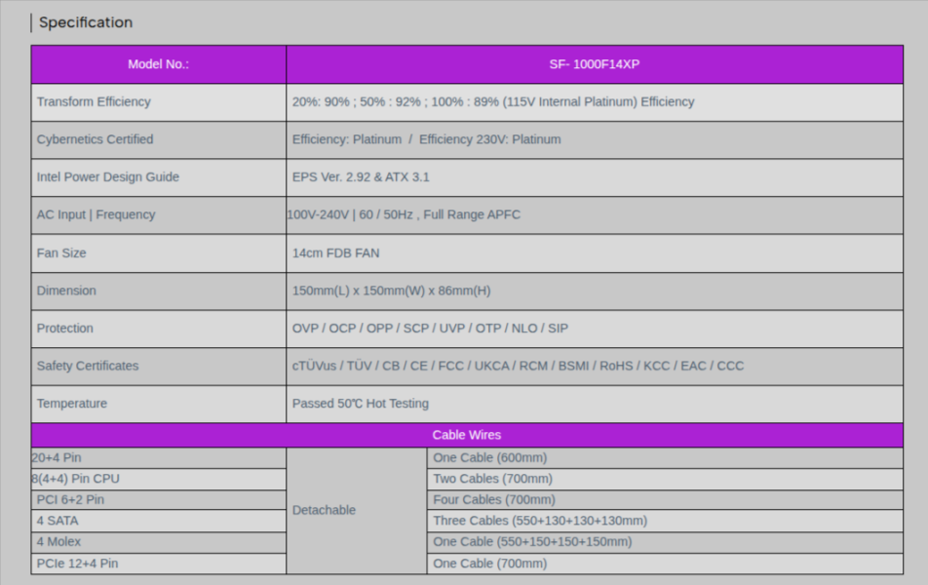
Task: Select the SF-1000F14XP model number
Action: coord(594,64)
